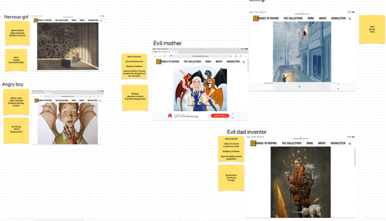
Task: Click yellow site logo in Evil dad screenshot
Action: [254, 143]
